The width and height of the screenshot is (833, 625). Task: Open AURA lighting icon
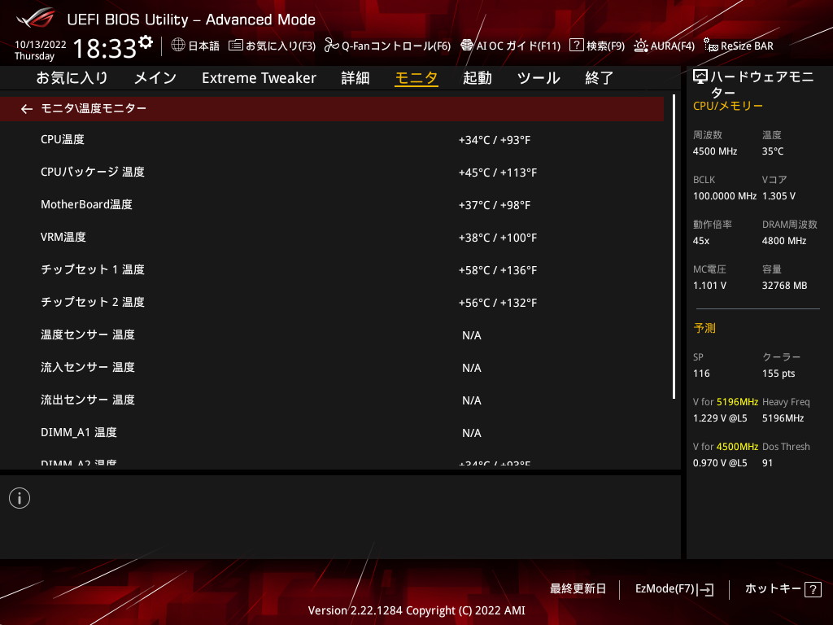pyautogui.click(x=641, y=46)
